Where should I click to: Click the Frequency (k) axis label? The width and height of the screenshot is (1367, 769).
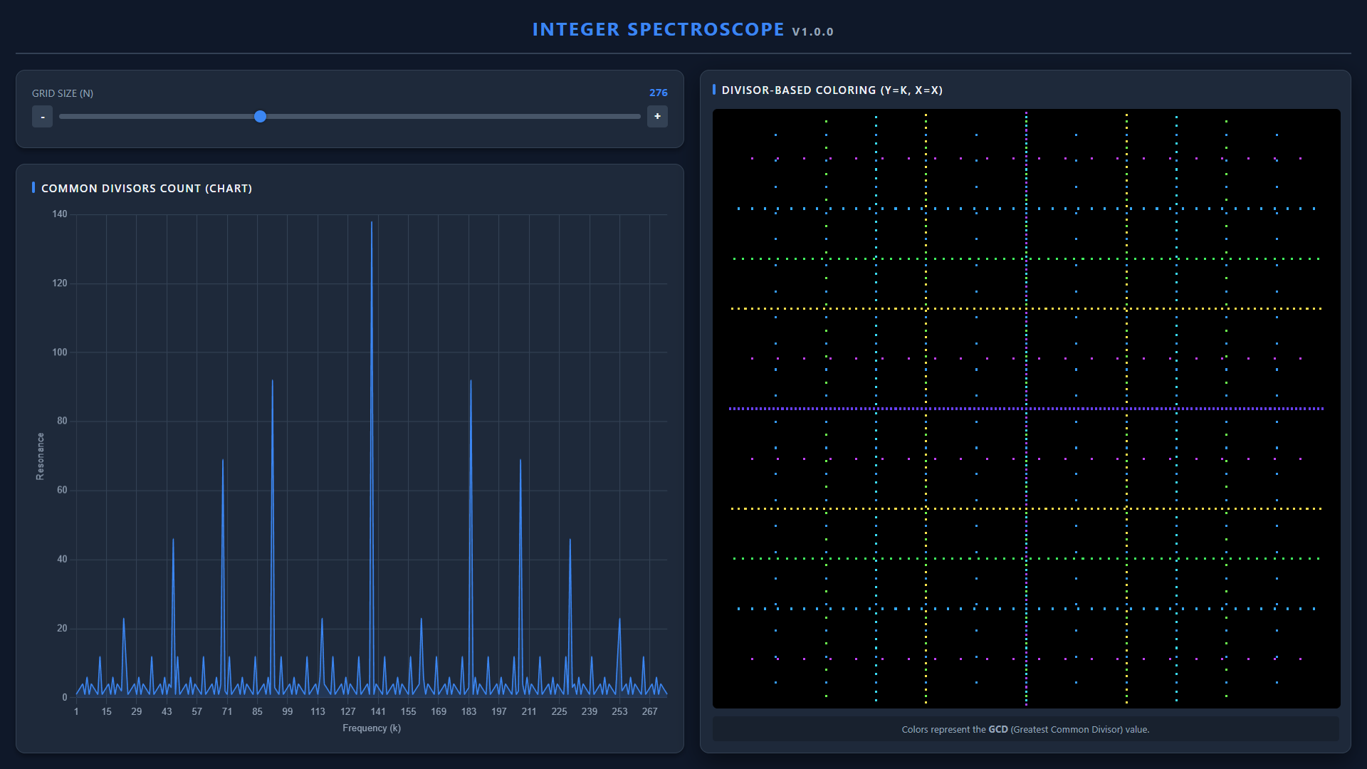point(372,728)
